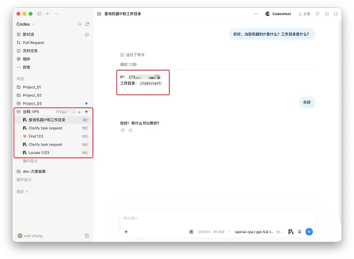The height and width of the screenshot is (259, 354).
Task: Open the openai-cpa / gpt model selector
Action: coord(254,232)
